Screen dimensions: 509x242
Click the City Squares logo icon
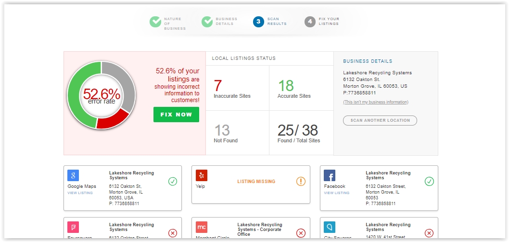coord(330,227)
